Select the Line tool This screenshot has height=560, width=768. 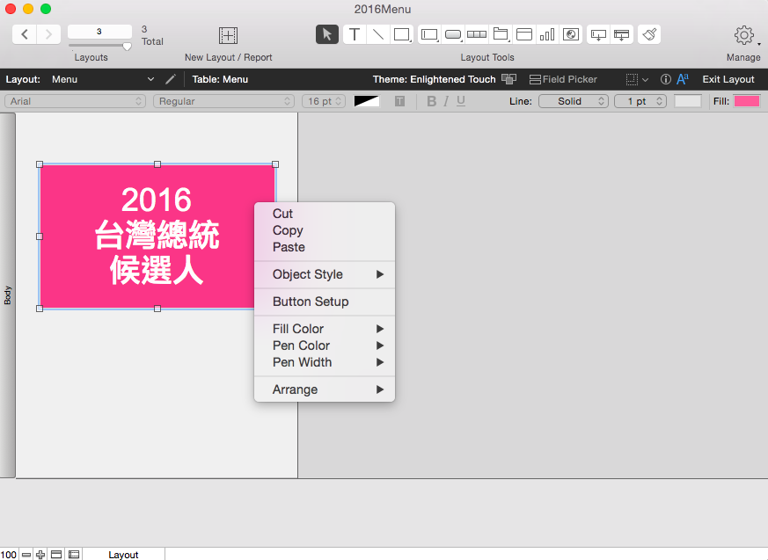377,34
